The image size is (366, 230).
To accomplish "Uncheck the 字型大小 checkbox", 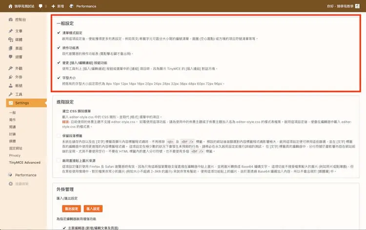I will pyautogui.click(x=59, y=77).
